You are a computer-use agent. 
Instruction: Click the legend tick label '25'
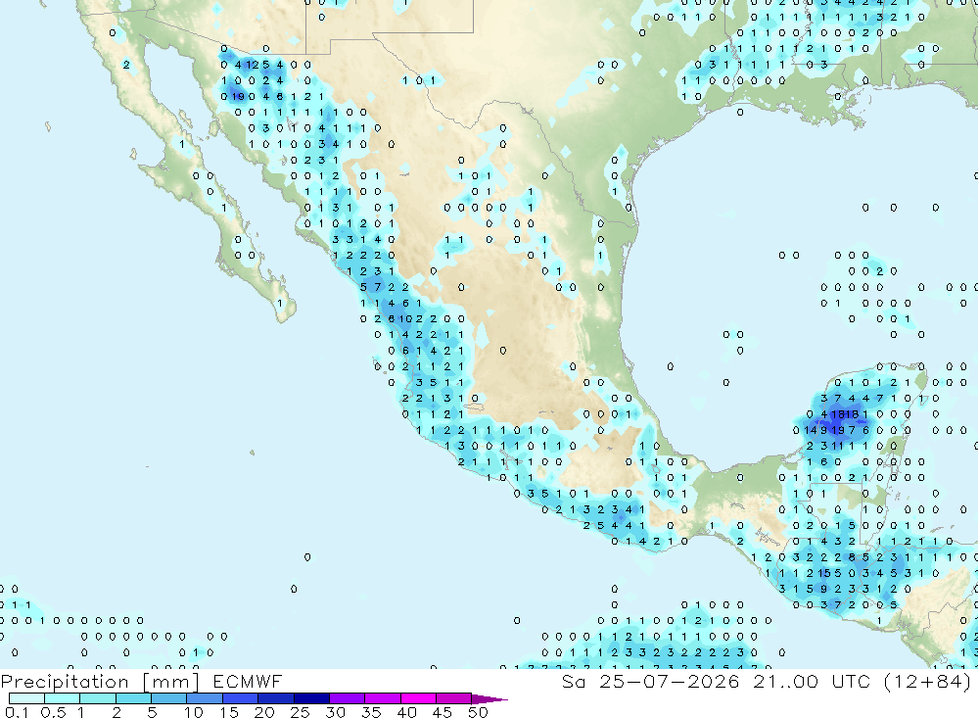click(x=300, y=712)
